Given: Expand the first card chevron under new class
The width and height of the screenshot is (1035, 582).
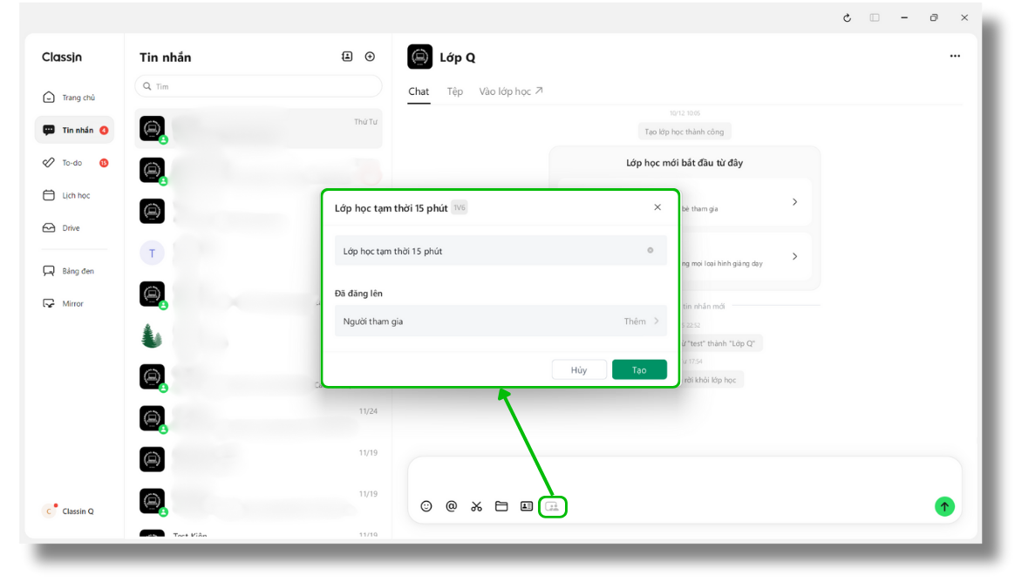Looking at the screenshot, I should [x=794, y=202].
